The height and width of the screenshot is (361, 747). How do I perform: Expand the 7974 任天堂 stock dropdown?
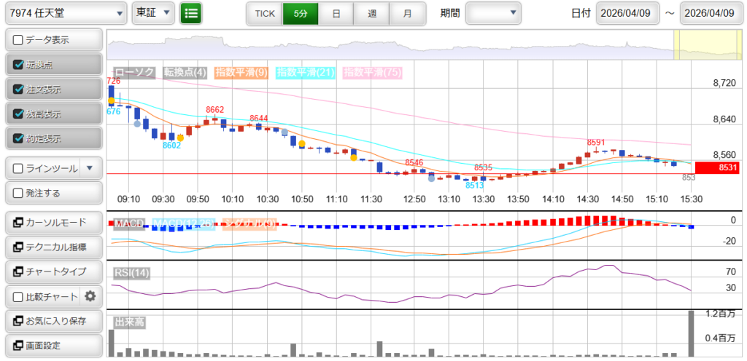(64, 13)
